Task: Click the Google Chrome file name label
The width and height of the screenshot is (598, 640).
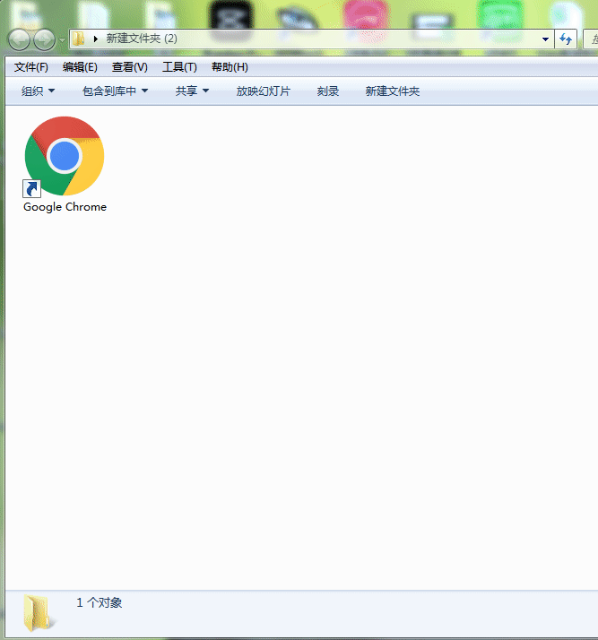Action: point(65,207)
